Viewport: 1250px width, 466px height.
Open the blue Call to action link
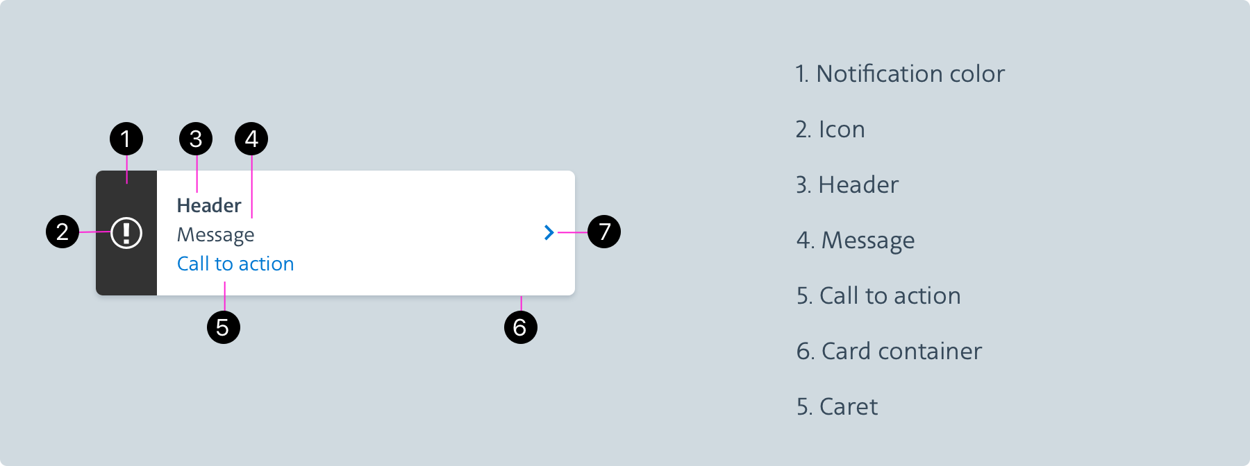(235, 264)
